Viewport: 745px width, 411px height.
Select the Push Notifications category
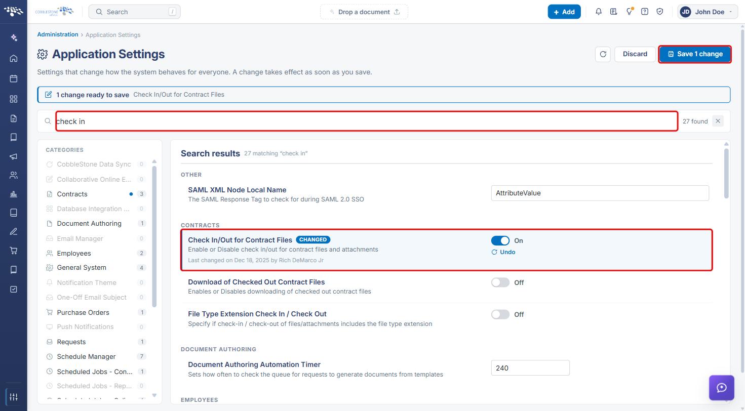(96, 326)
